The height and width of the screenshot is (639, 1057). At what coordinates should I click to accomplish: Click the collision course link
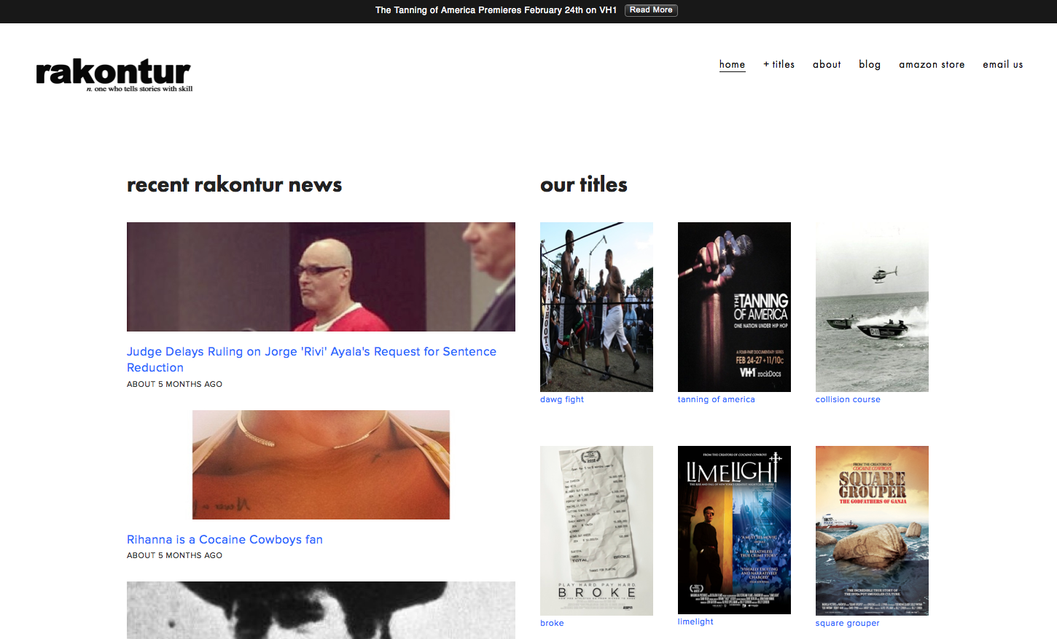848,399
